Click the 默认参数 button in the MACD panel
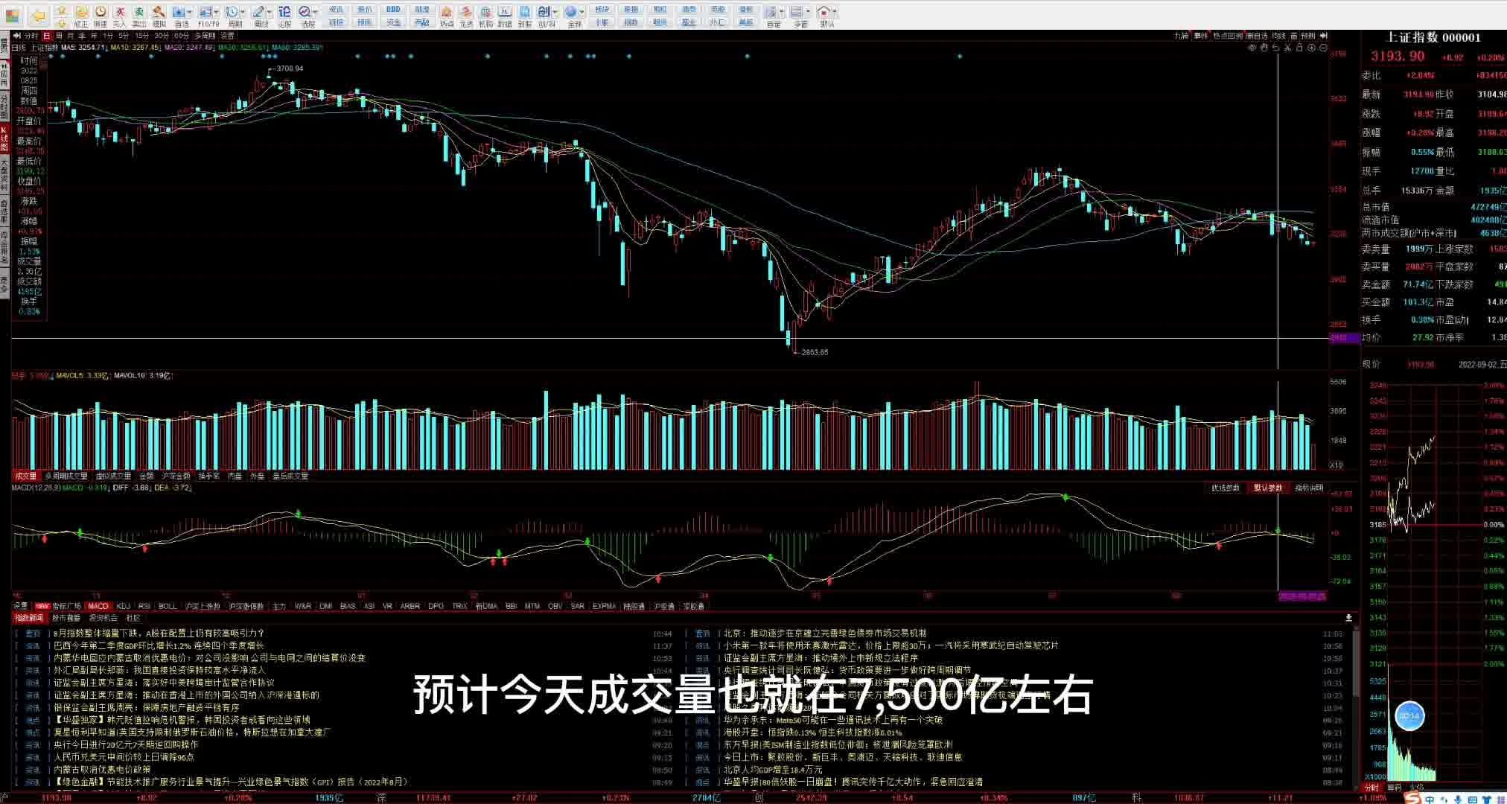 coord(1268,488)
